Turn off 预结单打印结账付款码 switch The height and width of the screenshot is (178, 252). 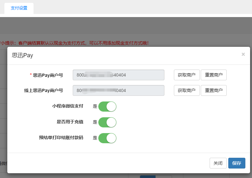click(108, 138)
